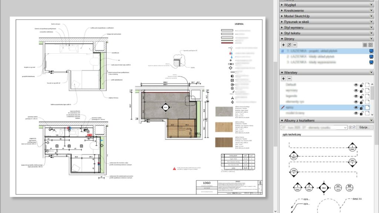This screenshot has height=213, width=379.
Task: Switch the Strony panel to list view
Action: tap(365, 45)
